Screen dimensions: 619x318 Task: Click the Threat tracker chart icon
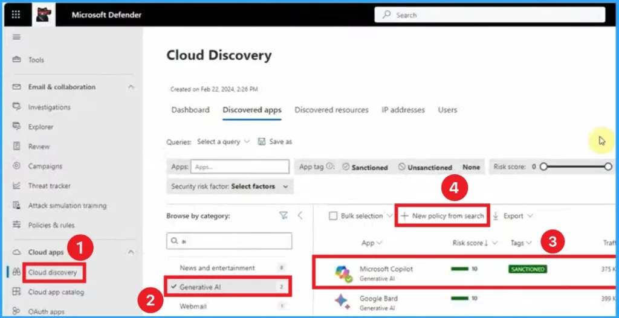(16, 185)
